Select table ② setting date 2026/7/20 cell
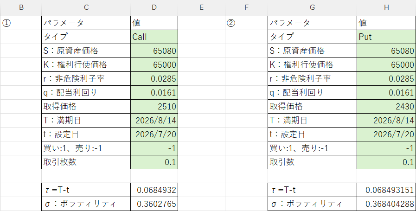This screenshot has width=416, height=211. 386,134
